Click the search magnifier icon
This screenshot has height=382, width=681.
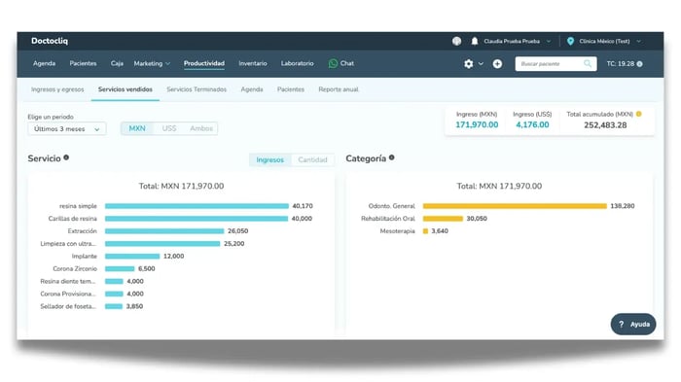pos(588,64)
